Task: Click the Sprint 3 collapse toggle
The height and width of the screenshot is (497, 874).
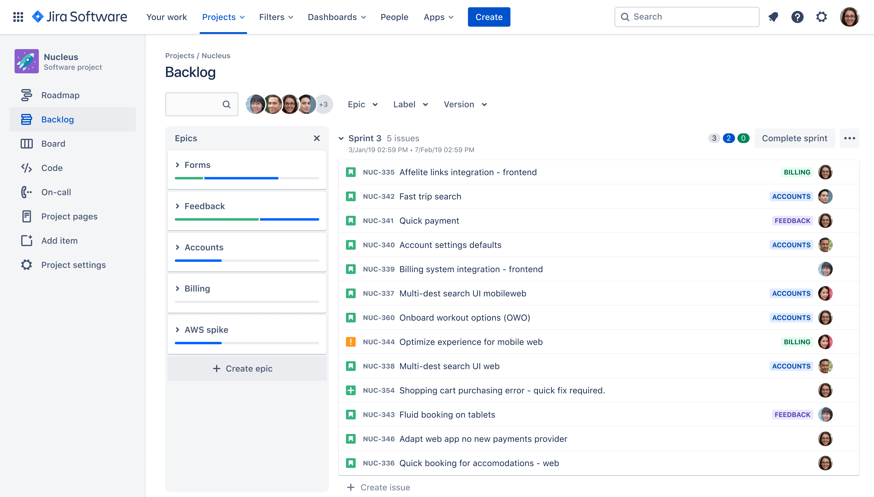Action: (341, 138)
